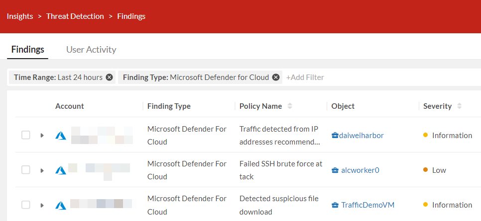The width and height of the screenshot is (481, 221).
Task: Expand the Failed SSH brute force row
Action: 42,170
